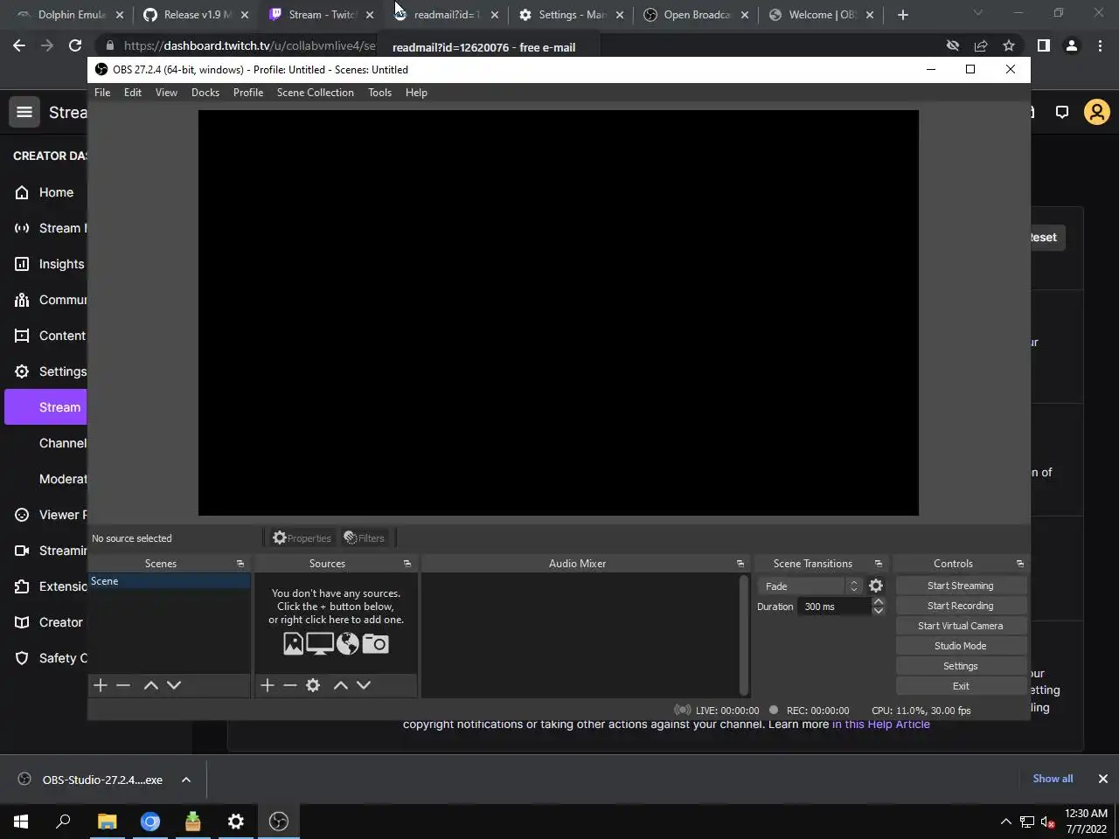Open the Tools menu in OBS
This screenshot has width=1119, height=839.
pyautogui.click(x=379, y=93)
